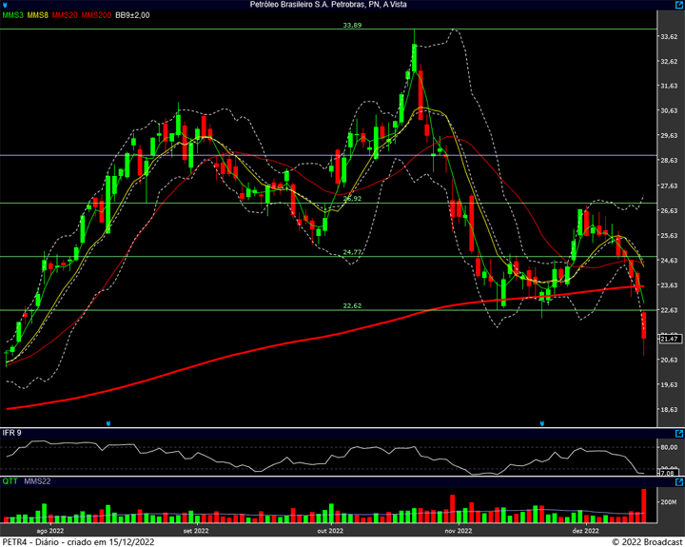Toggle the yellow MMS8 indicator label

pos(38,15)
